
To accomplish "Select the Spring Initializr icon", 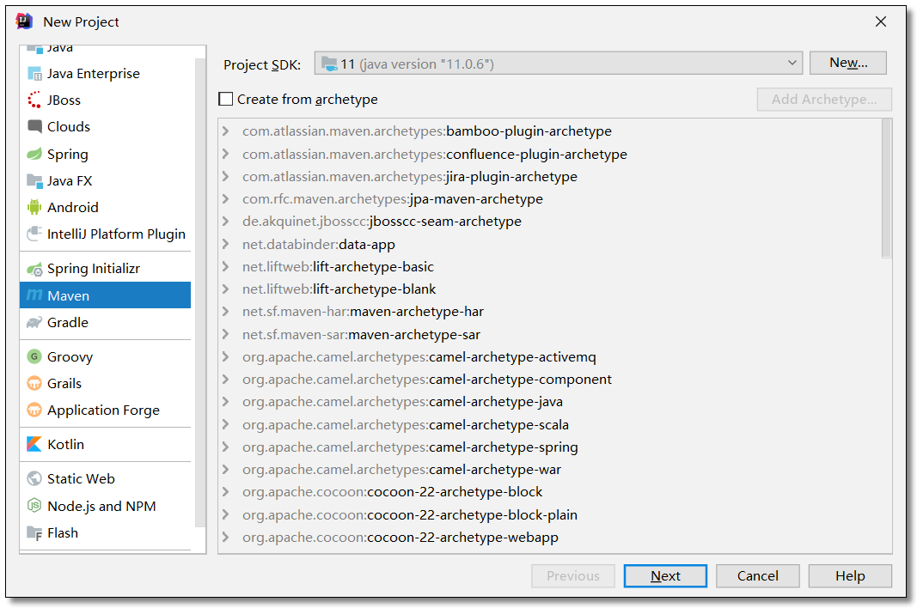I will pyautogui.click(x=34, y=269).
